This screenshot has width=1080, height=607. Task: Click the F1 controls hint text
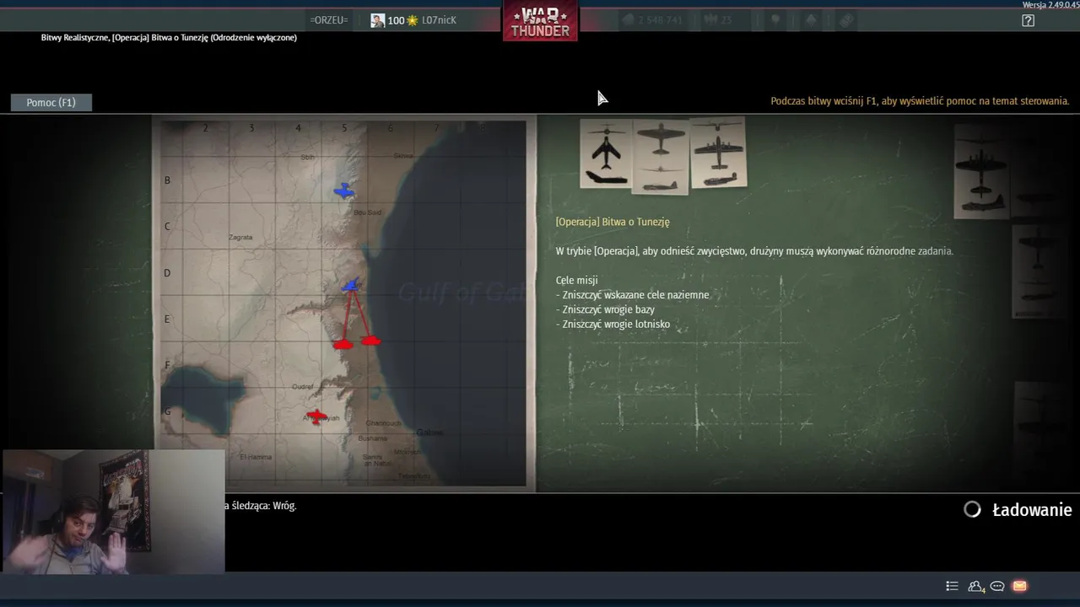click(x=920, y=101)
